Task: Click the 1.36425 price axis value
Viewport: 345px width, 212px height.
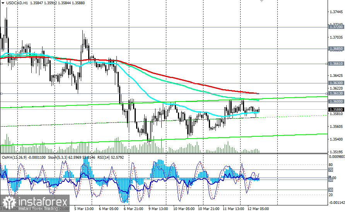Action: 336,76
